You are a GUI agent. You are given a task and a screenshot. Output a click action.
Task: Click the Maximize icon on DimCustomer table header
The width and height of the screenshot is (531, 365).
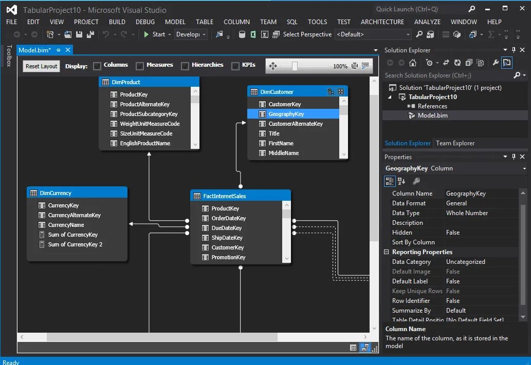click(341, 92)
